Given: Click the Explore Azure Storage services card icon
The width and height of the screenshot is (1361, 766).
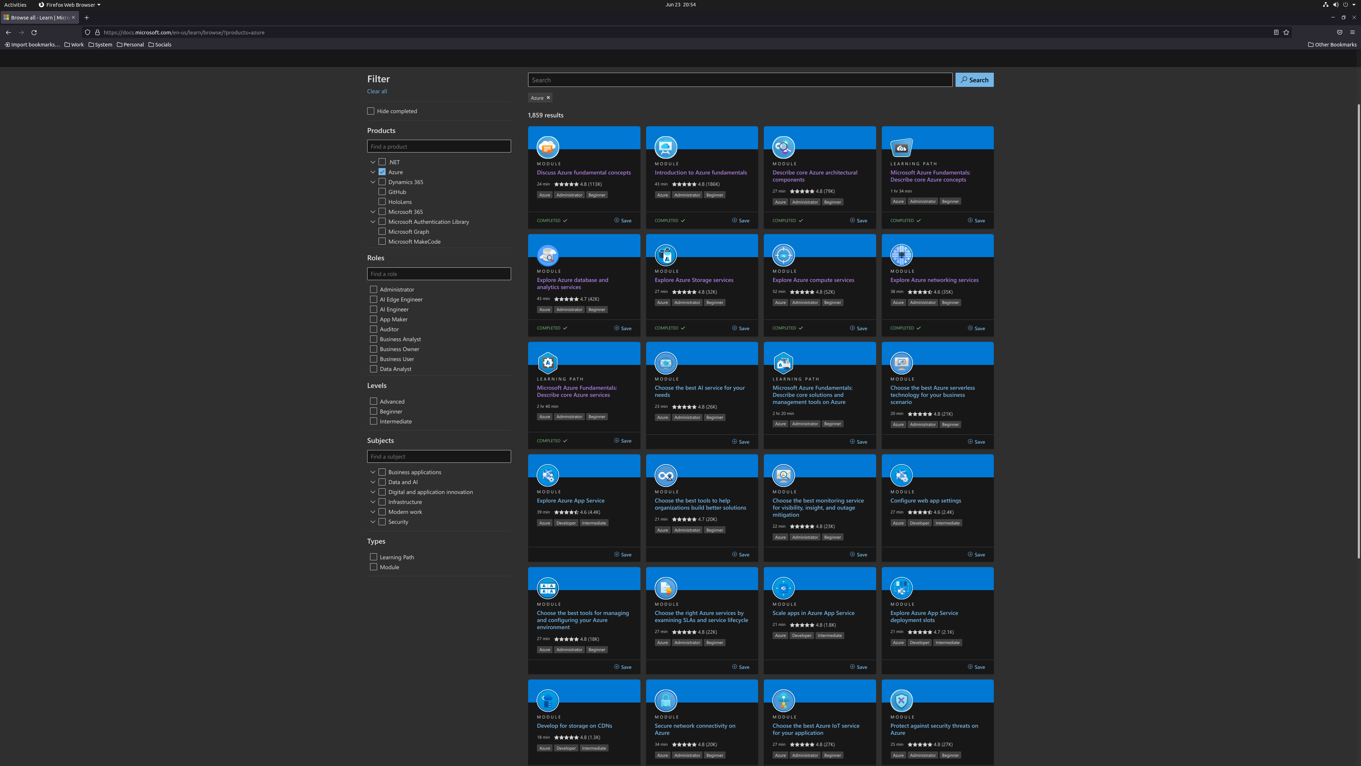Looking at the screenshot, I should [666, 255].
